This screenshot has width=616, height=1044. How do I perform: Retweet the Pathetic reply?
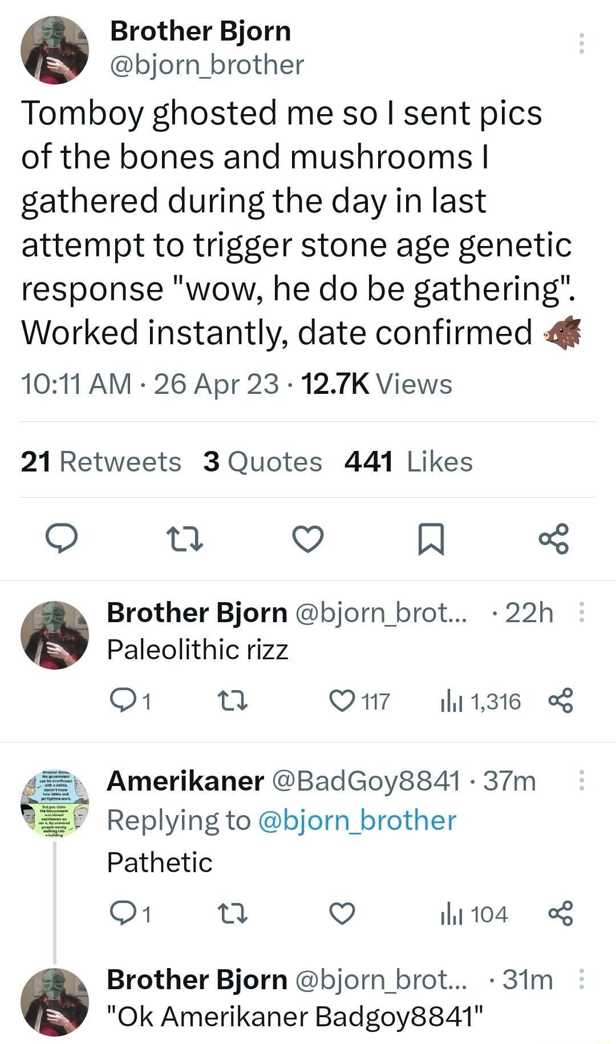coord(236,914)
